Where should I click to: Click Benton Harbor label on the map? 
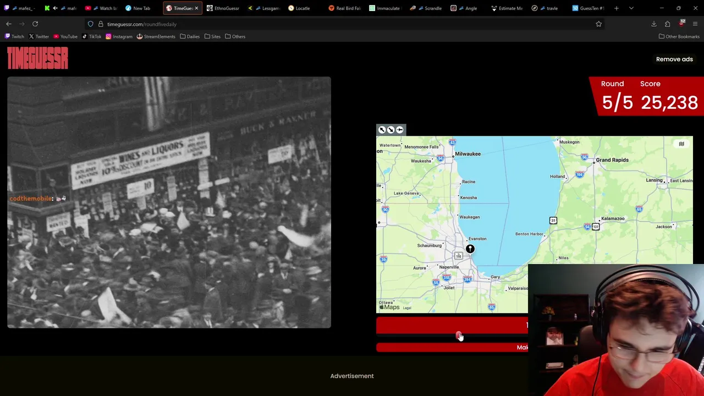tap(529, 234)
